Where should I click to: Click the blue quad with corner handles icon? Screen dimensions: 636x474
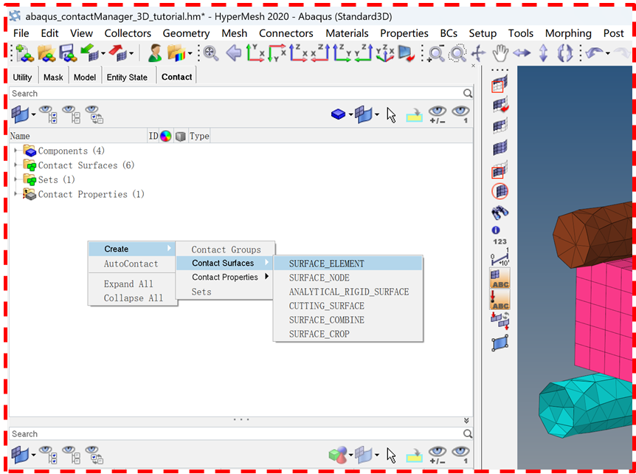500,343
